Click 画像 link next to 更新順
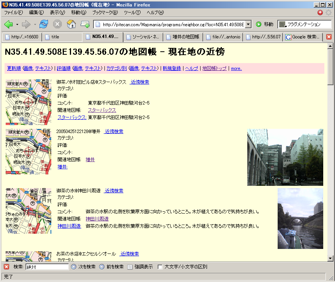This screenshot has height=282, width=335. (28, 68)
